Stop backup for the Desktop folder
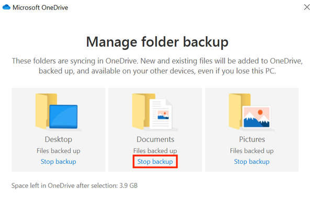 tap(58, 162)
